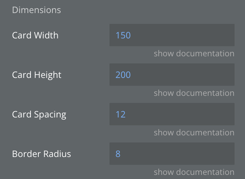The width and height of the screenshot is (245, 179).
Task: Select the Card Spacing label
Action: [x=39, y=114]
